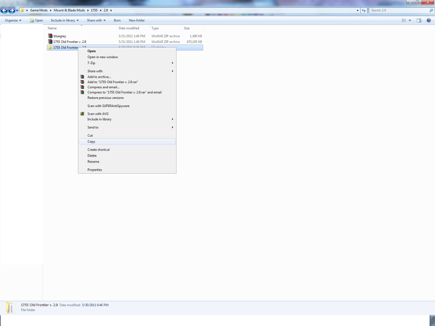Click the Back navigation arrow button
This screenshot has height=326, width=435.
pos(5,10)
